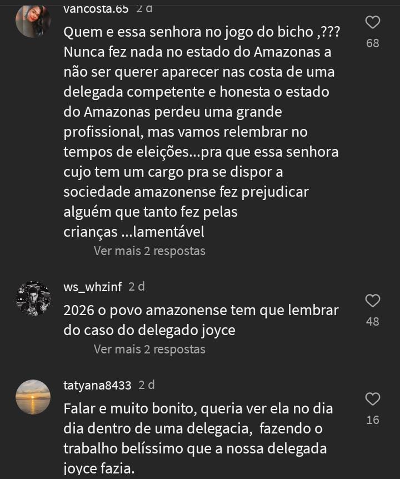The height and width of the screenshot is (479, 400).
Task: Click the 48 likes count
Action: click(373, 322)
